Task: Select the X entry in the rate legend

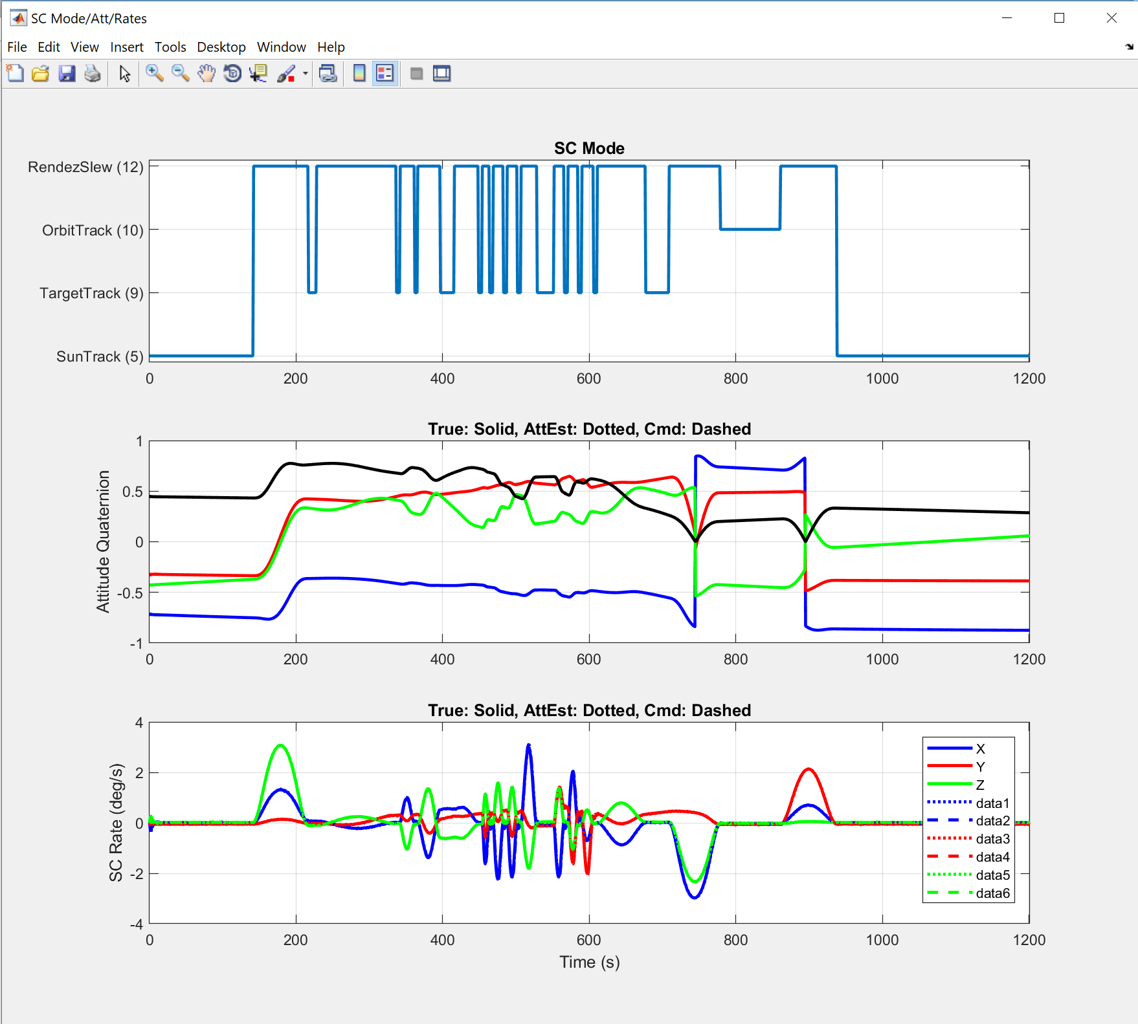Action: [981, 749]
